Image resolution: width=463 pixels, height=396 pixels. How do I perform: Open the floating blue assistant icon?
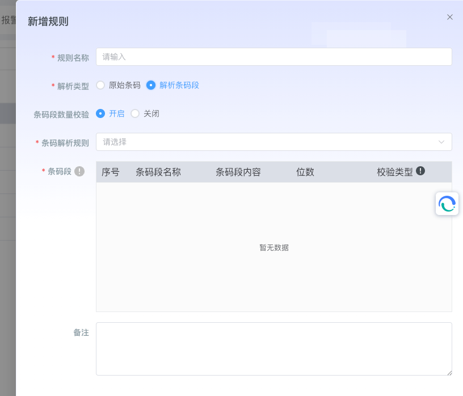tap(447, 204)
